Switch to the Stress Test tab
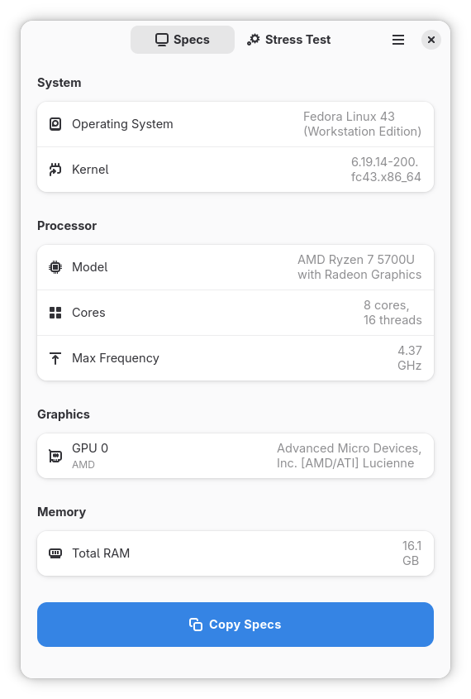 289,40
